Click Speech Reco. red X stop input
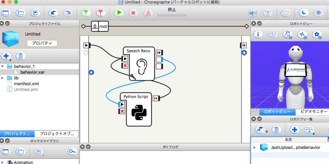Image resolution: width=329 pixels, height=164 pixels. [x=125, y=66]
